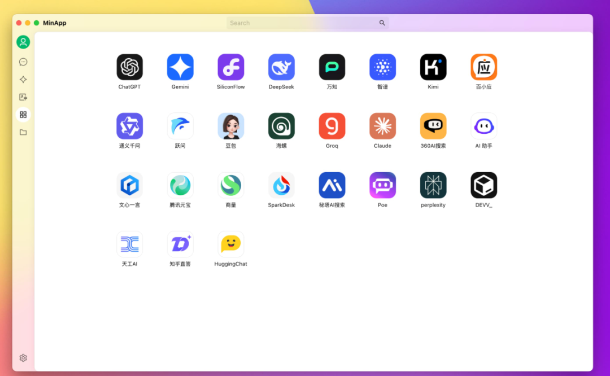Open the 360AI搜索 app
The image size is (610, 376).
tap(433, 126)
